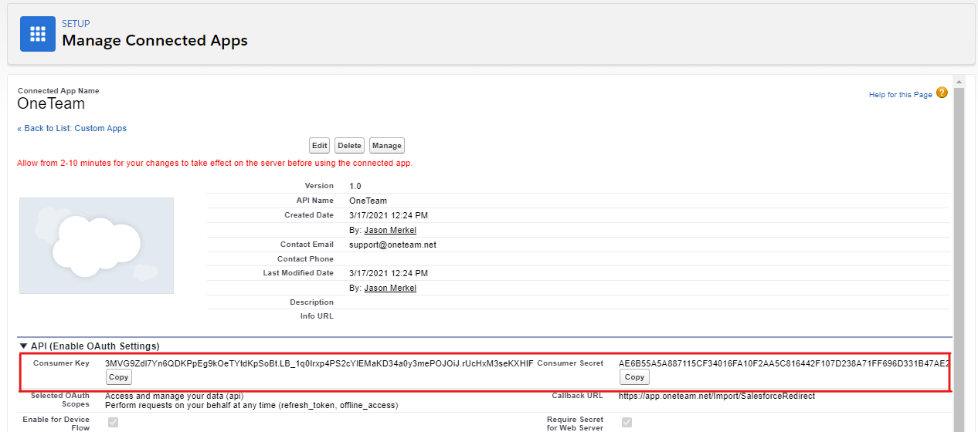
Task: Click the Edit button
Action: pos(320,146)
